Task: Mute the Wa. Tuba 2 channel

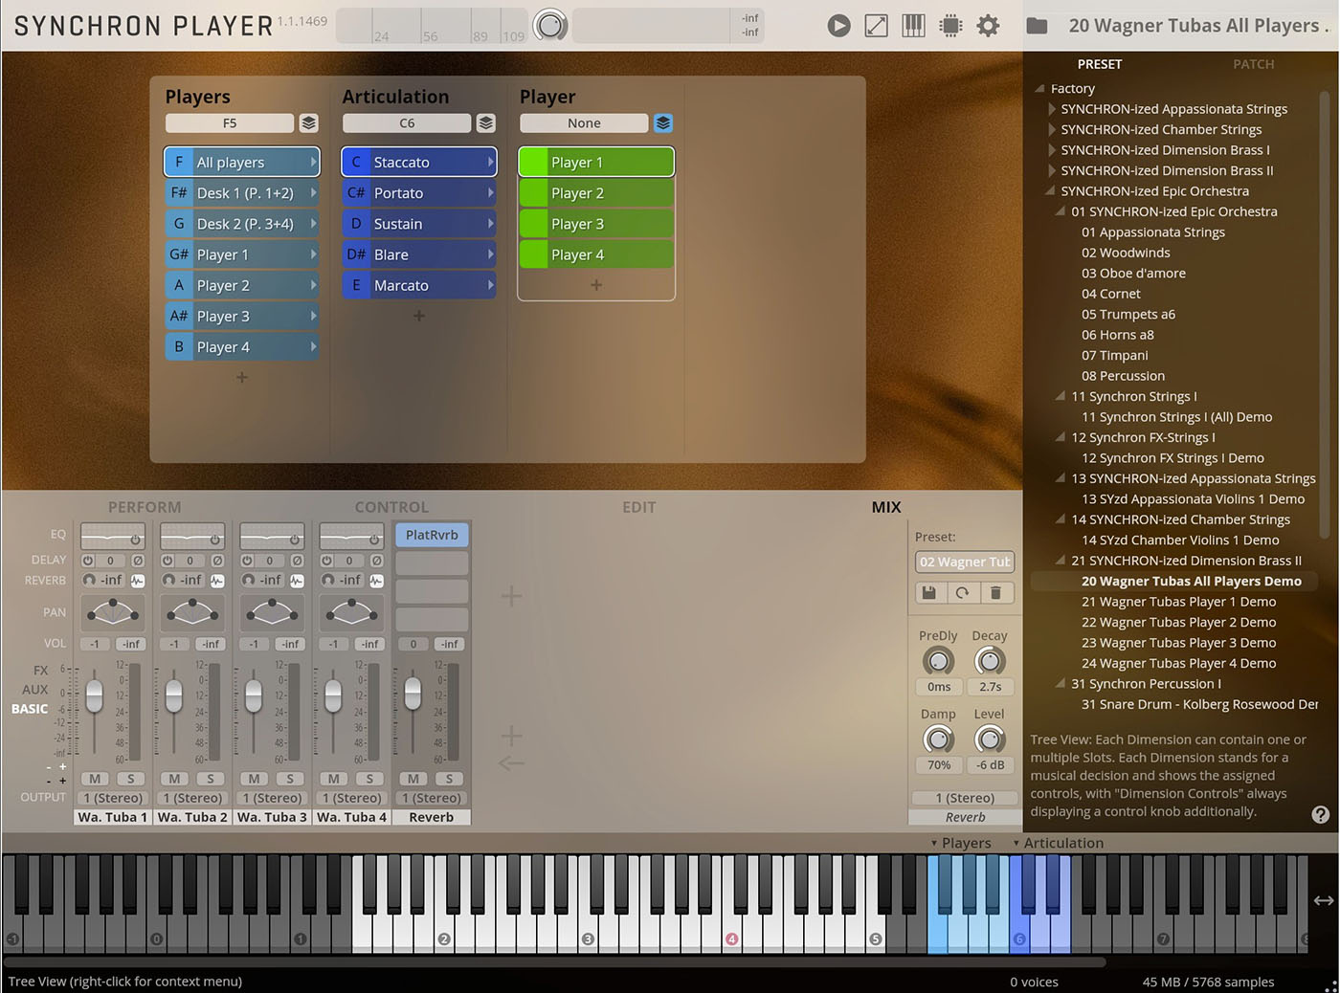Action: [174, 779]
